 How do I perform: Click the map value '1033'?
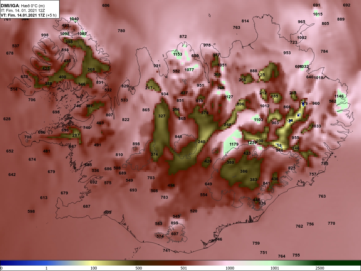coord(316,126)
